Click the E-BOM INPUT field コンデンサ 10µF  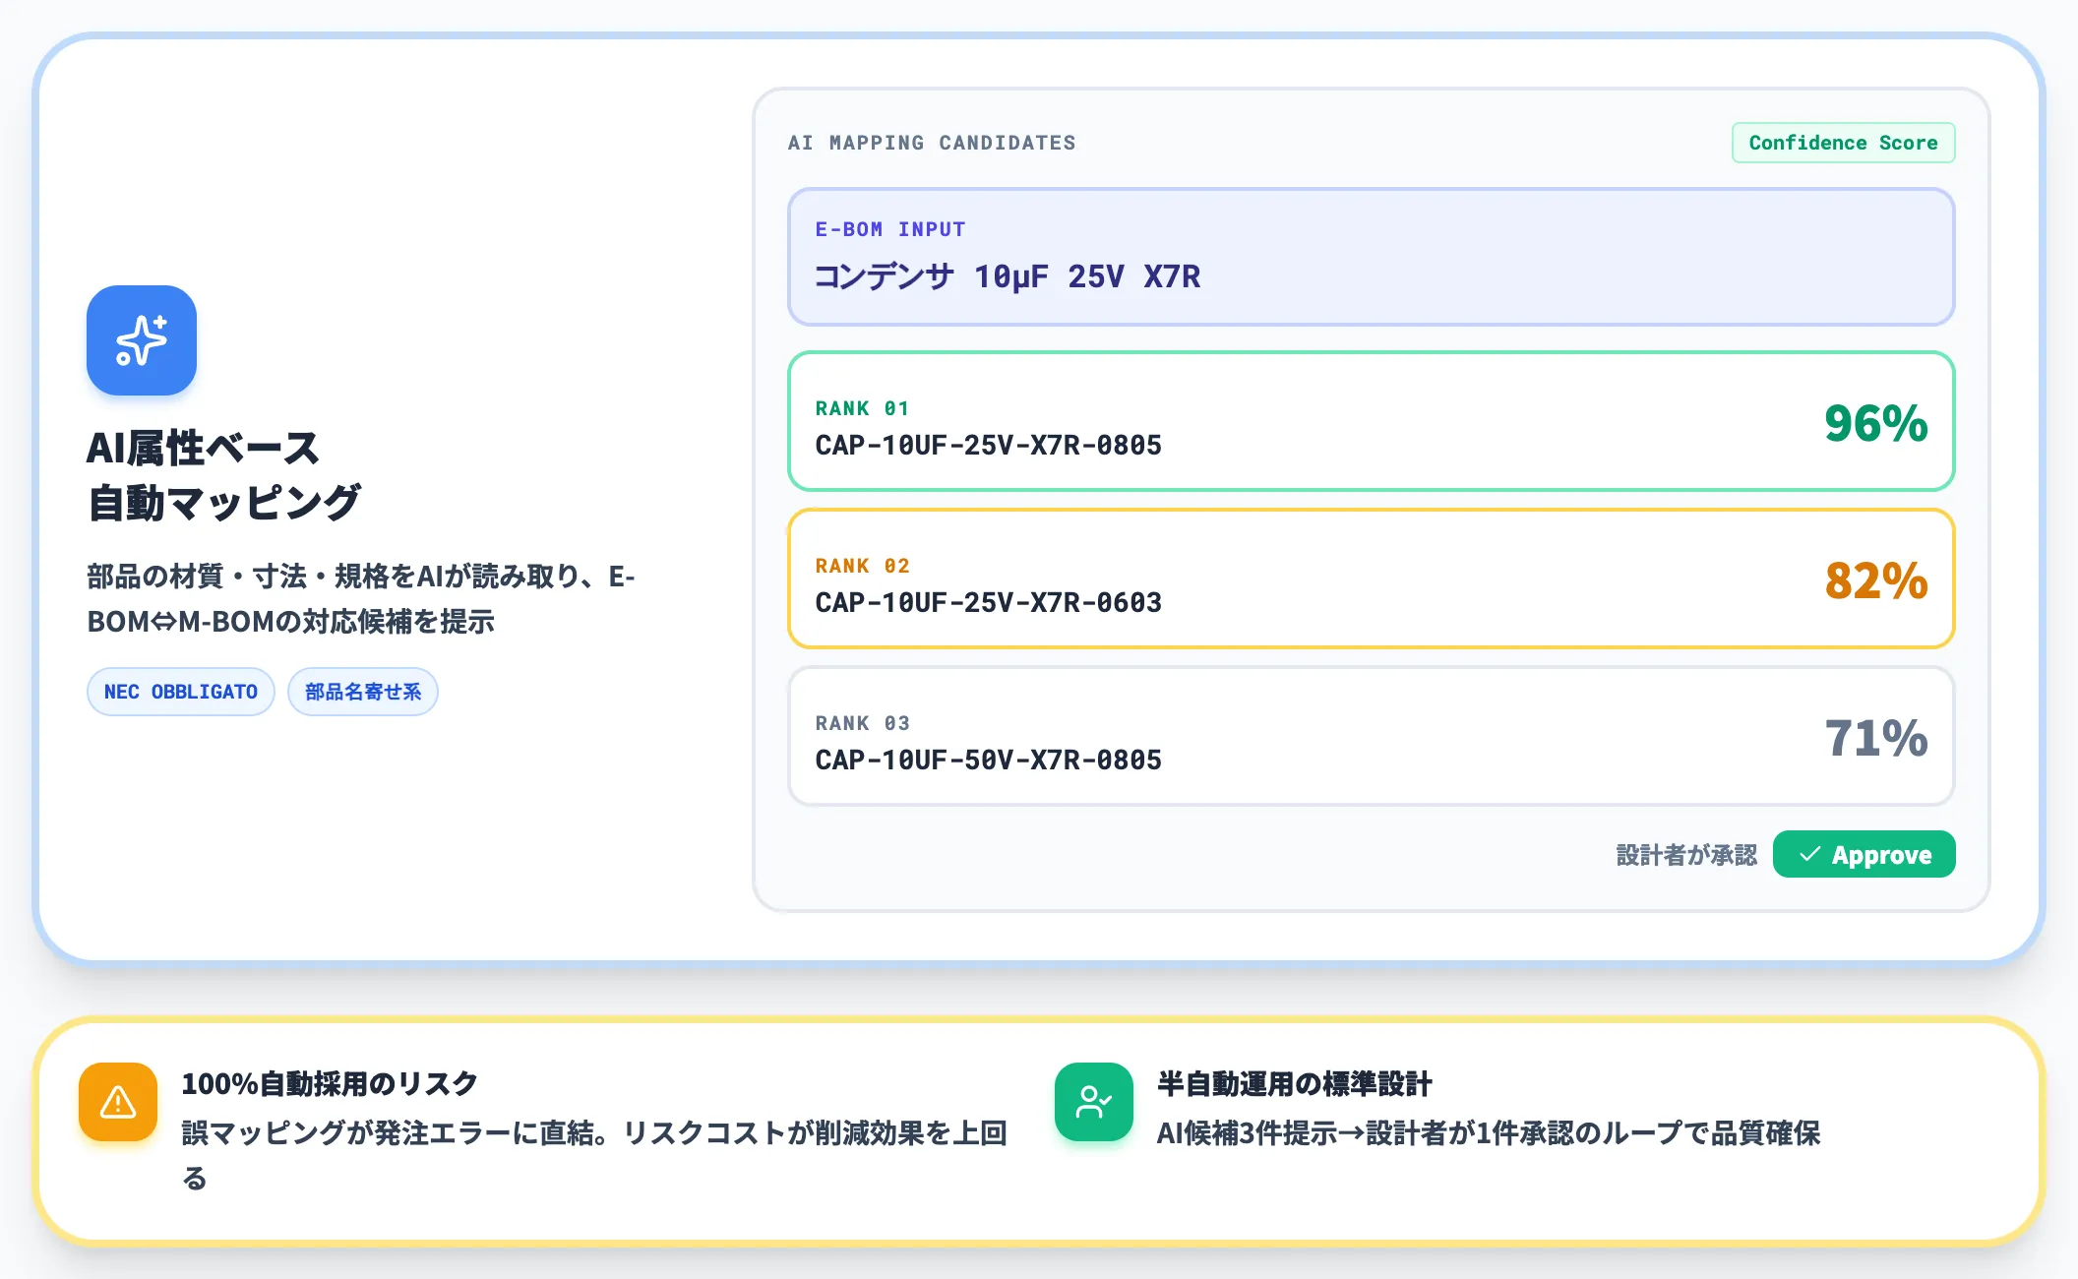[x=1371, y=257]
